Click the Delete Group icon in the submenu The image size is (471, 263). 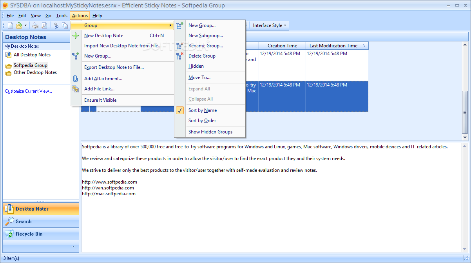click(180, 56)
